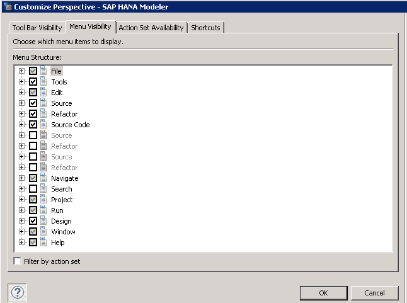Enable the Filter by action set checkbox
The image size is (407, 303).
pyautogui.click(x=17, y=261)
